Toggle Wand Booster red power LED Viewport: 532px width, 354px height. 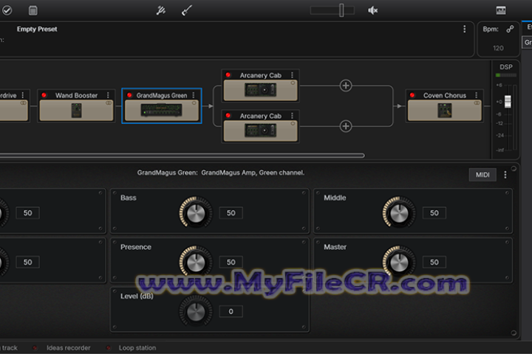click(x=44, y=95)
